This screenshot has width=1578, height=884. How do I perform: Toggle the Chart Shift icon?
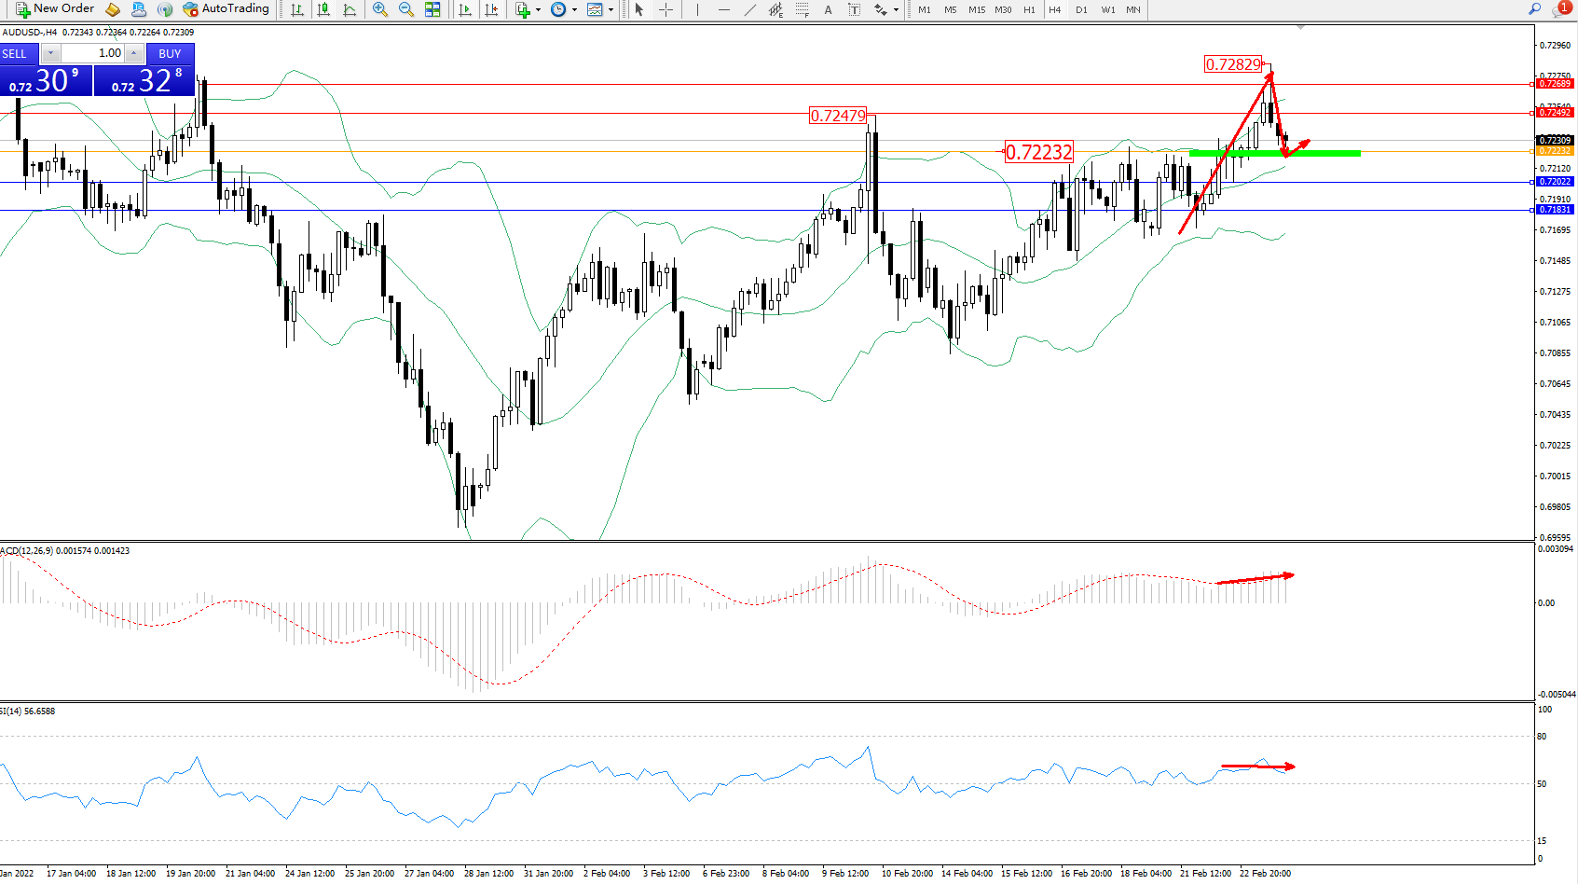[491, 9]
